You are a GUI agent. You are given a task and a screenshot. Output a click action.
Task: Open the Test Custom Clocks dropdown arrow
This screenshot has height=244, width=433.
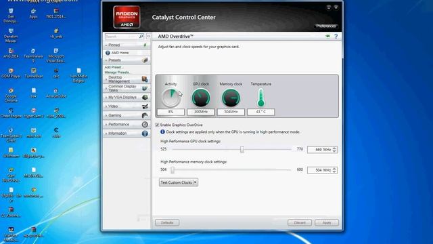[196, 182]
